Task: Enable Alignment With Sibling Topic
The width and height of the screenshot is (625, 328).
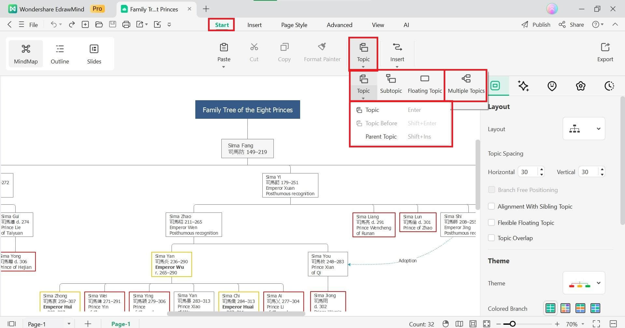Action: pos(492,206)
